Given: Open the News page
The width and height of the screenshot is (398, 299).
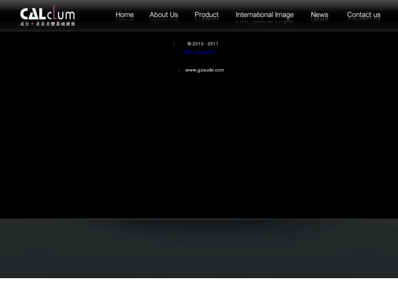Looking at the screenshot, I should [320, 15].
